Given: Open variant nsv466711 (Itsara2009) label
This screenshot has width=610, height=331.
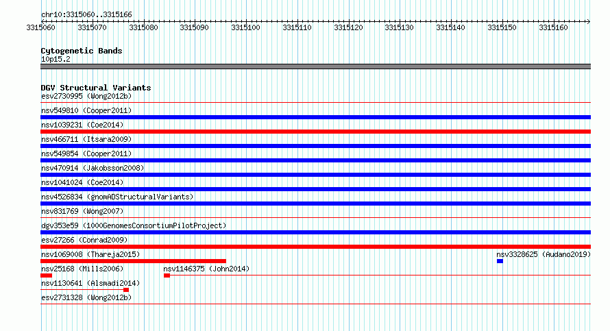Looking at the screenshot, I should pyautogui.click(x=86, y=139).
